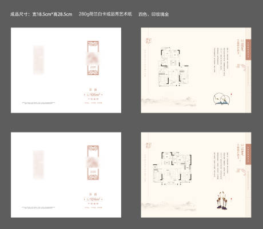Select the 124m² cover page thumbnail
This screenshot has height=229, width=263.
tap(66, 175)
